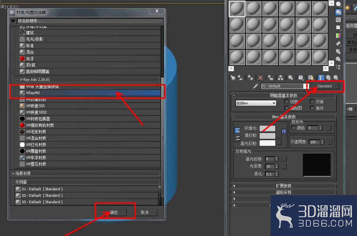
Task: Enable the 自发光 颜色 checkbox
Action: coord(293,128)
